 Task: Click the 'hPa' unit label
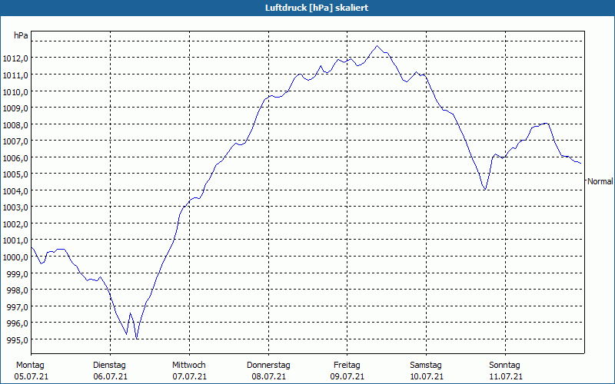(21, 35)
